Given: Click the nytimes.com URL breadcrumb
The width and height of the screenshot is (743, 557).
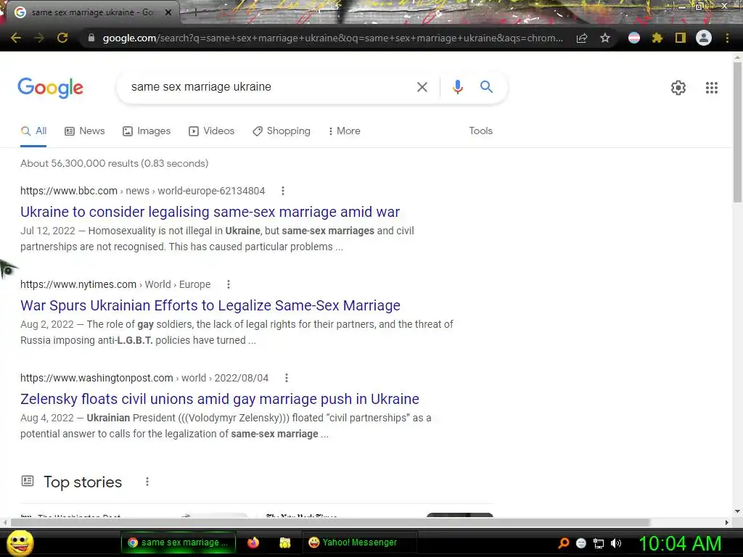Looking at the screenshot, I should pyautogui.click(x=115, y=284).
